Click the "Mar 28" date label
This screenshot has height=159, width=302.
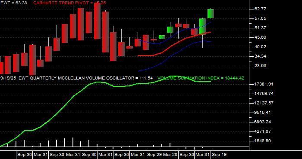click(170, 155)
